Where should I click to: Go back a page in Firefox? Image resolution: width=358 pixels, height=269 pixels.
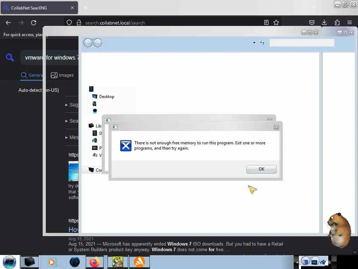tap(8, 23)
